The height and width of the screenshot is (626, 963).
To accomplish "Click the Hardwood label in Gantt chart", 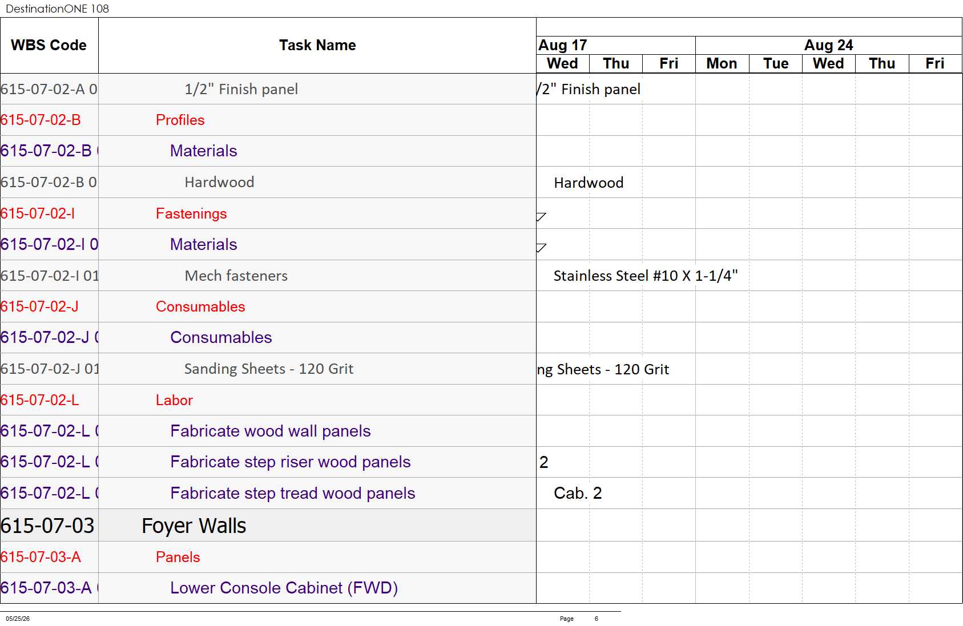I will 589,183.
